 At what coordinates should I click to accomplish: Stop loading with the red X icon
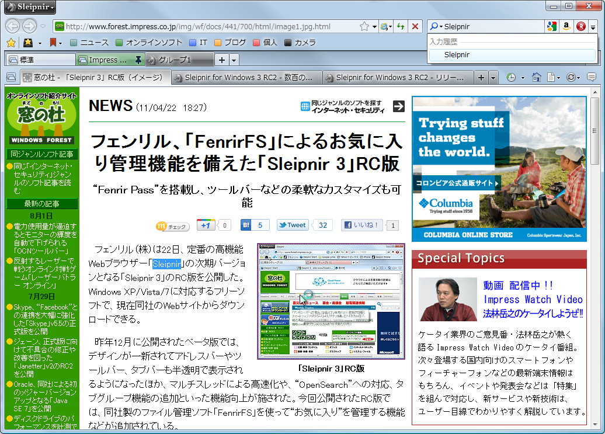415,26
